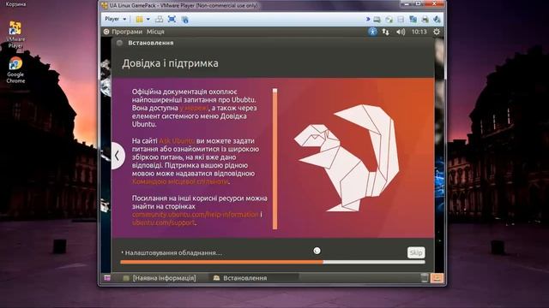The height and width of the screenshot is (308, 549).
Task: Click the printer device icon
Action: pyautogui.click(x=425, y=20)
